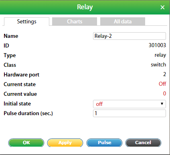Confirm settings with the green OK button

(x=26, y=143)
